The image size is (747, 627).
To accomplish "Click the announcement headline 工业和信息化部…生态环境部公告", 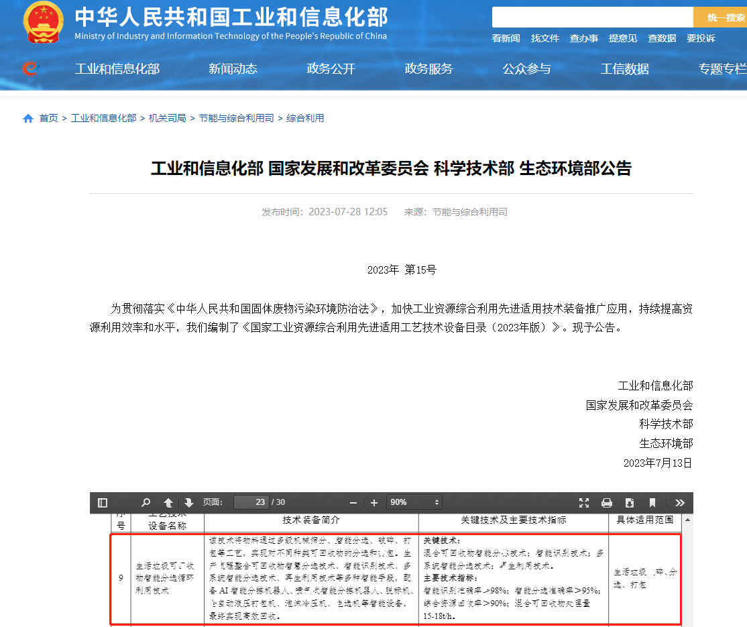I will pyautogui.click(x=391, y=168).
